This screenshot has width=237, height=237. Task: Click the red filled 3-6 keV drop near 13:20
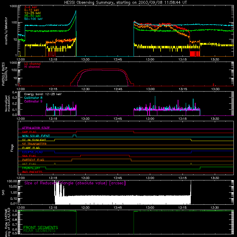click(195, 54)
